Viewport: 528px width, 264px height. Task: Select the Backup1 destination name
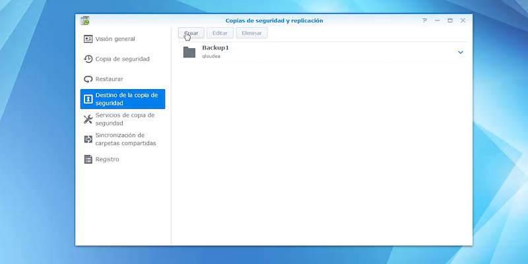coord(215,48)
